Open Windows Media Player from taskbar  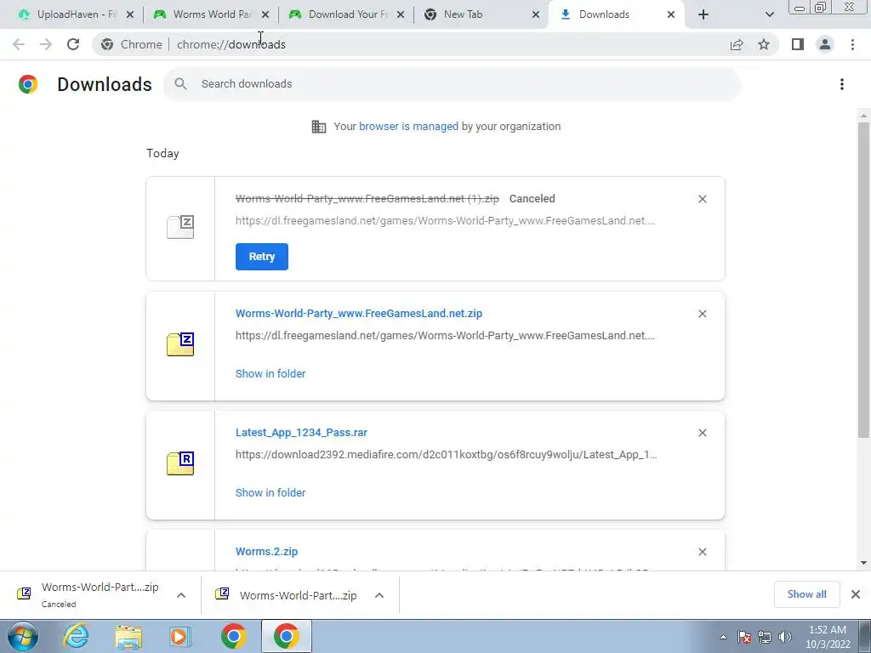[179, 636]
